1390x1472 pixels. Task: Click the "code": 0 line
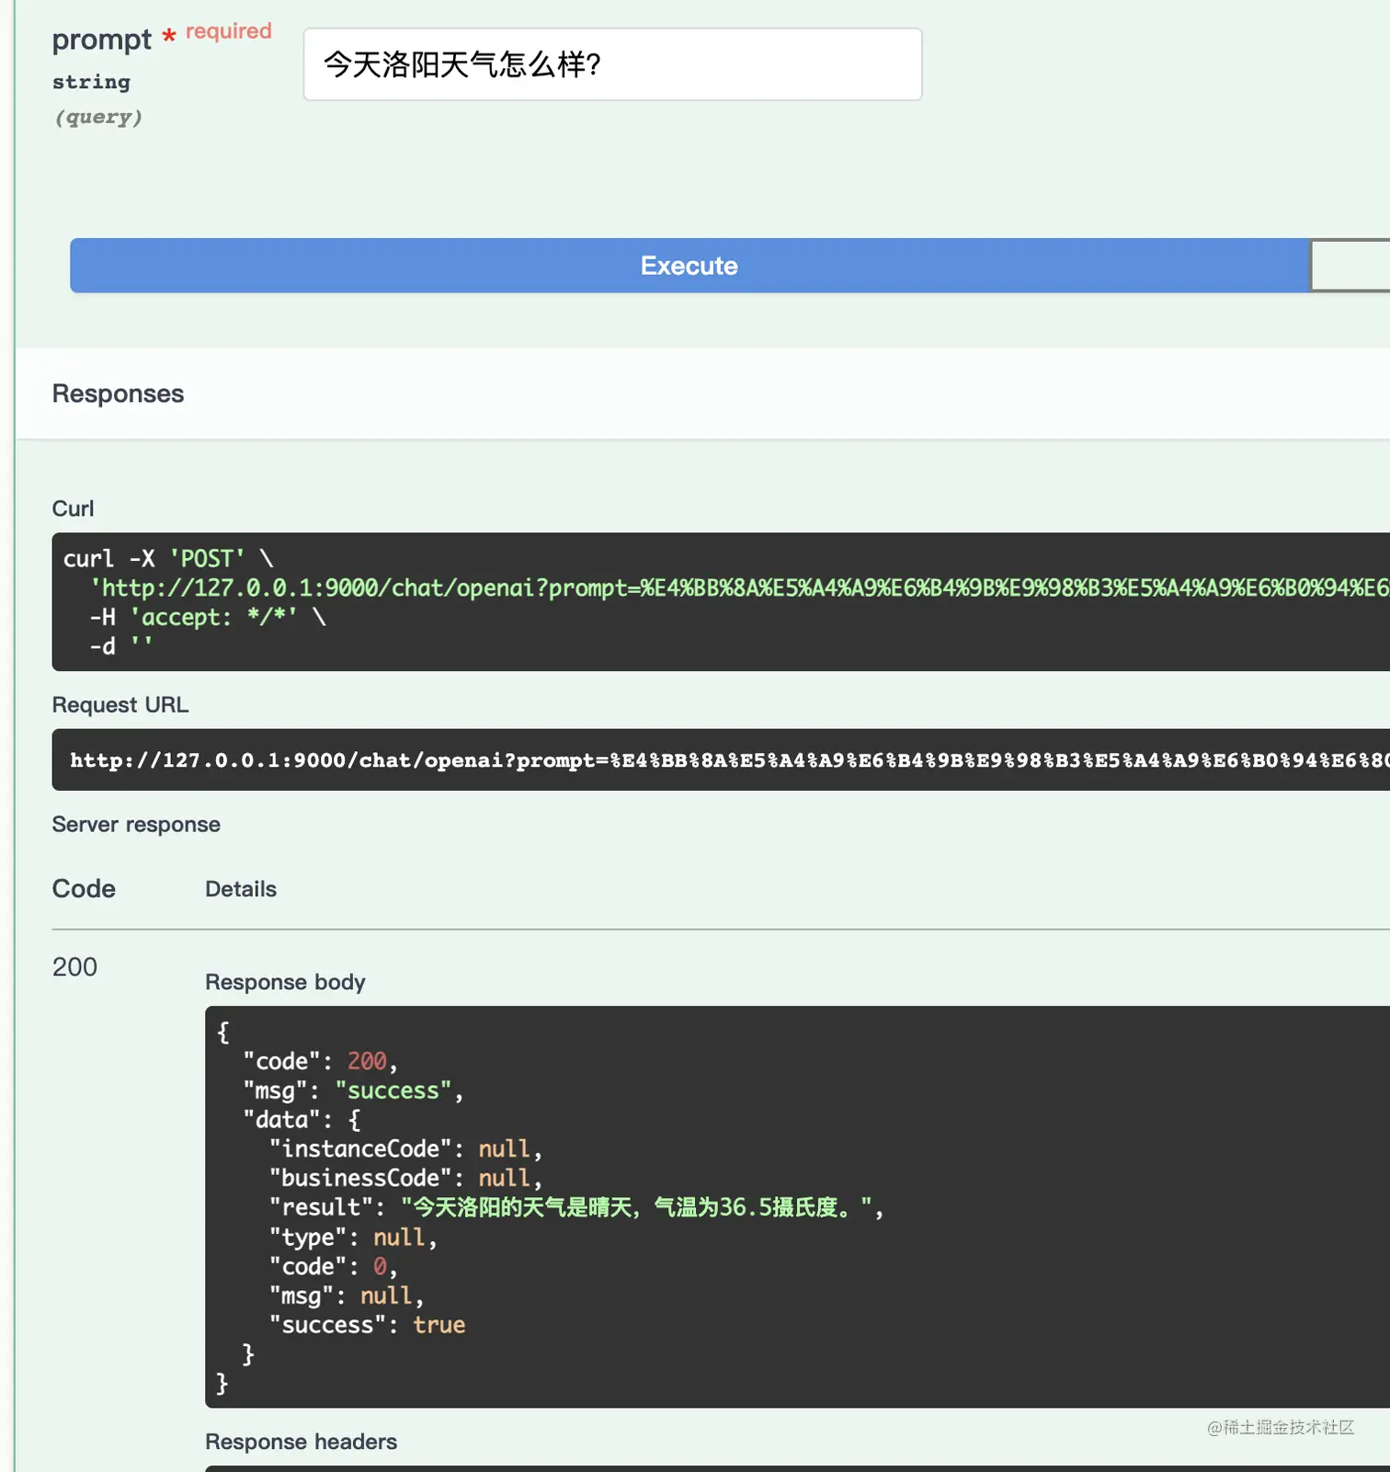pos(333,1267)
